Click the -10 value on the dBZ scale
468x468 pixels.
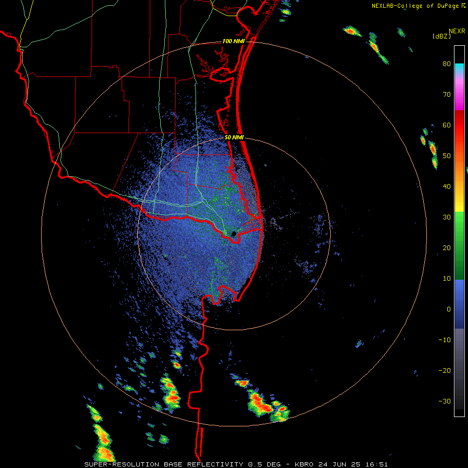point(445,340)
